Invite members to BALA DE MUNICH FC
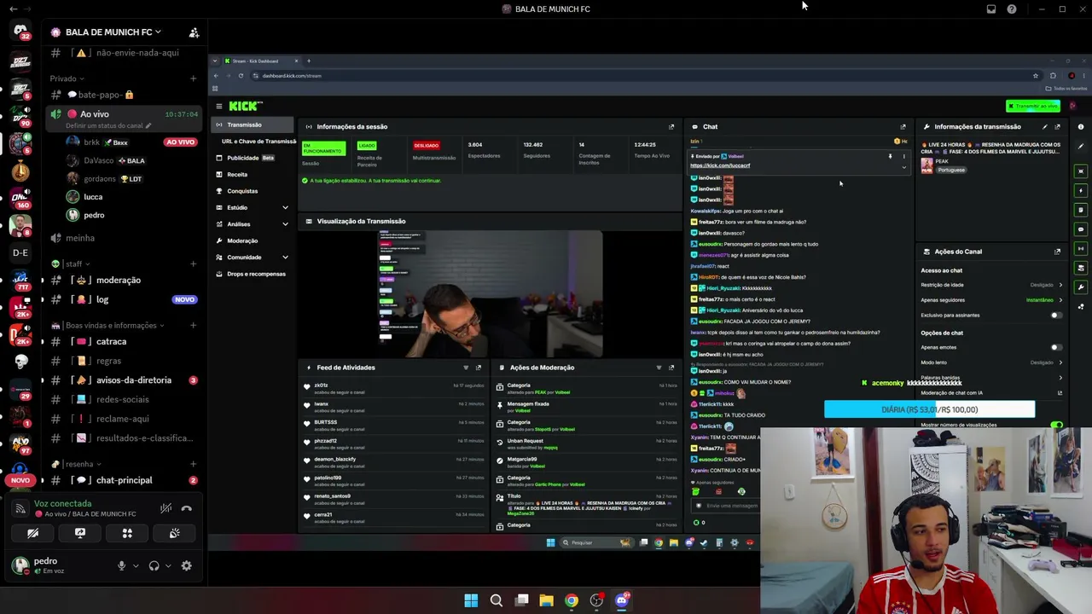 [x=194, y=32]
